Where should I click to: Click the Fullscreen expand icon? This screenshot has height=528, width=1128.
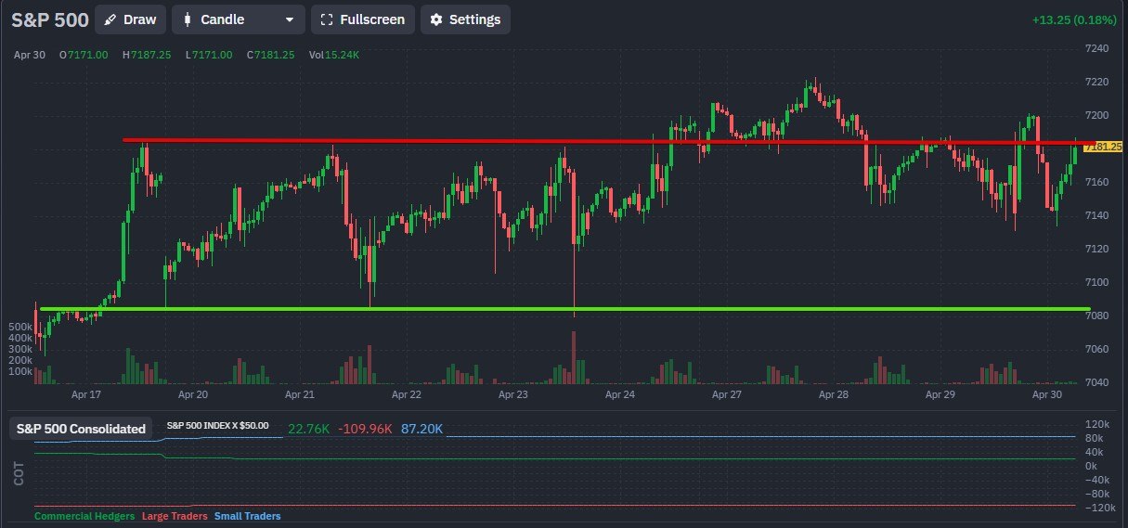[326, 19]
